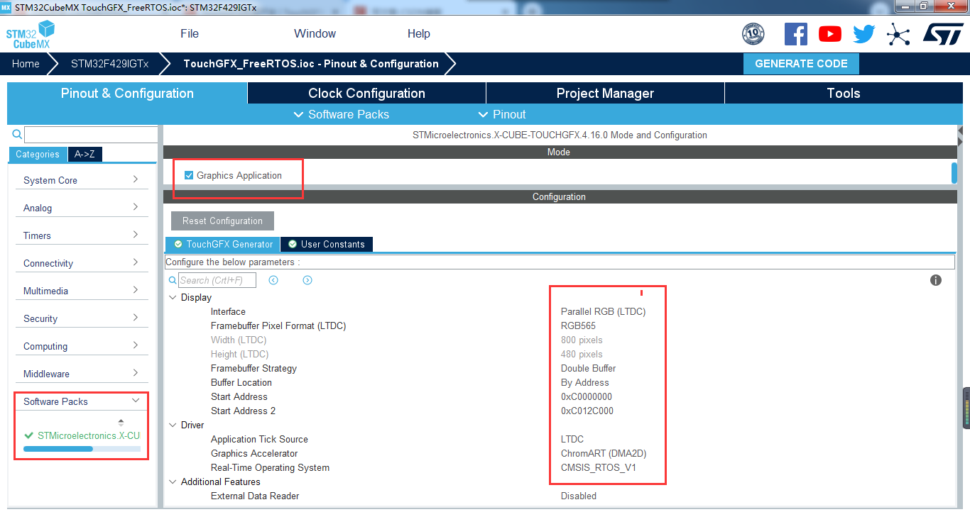This screenshot has width=970, height=512.
Task: Collapse the Display parameter group
Action: [173, 298]
